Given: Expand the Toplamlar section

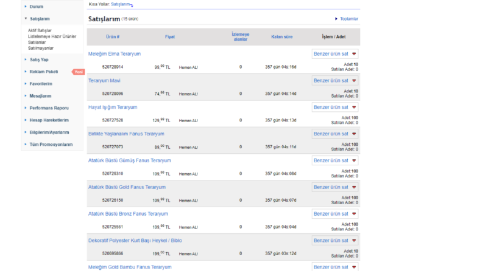Looking at the screenshot, I should coord(349,19).
